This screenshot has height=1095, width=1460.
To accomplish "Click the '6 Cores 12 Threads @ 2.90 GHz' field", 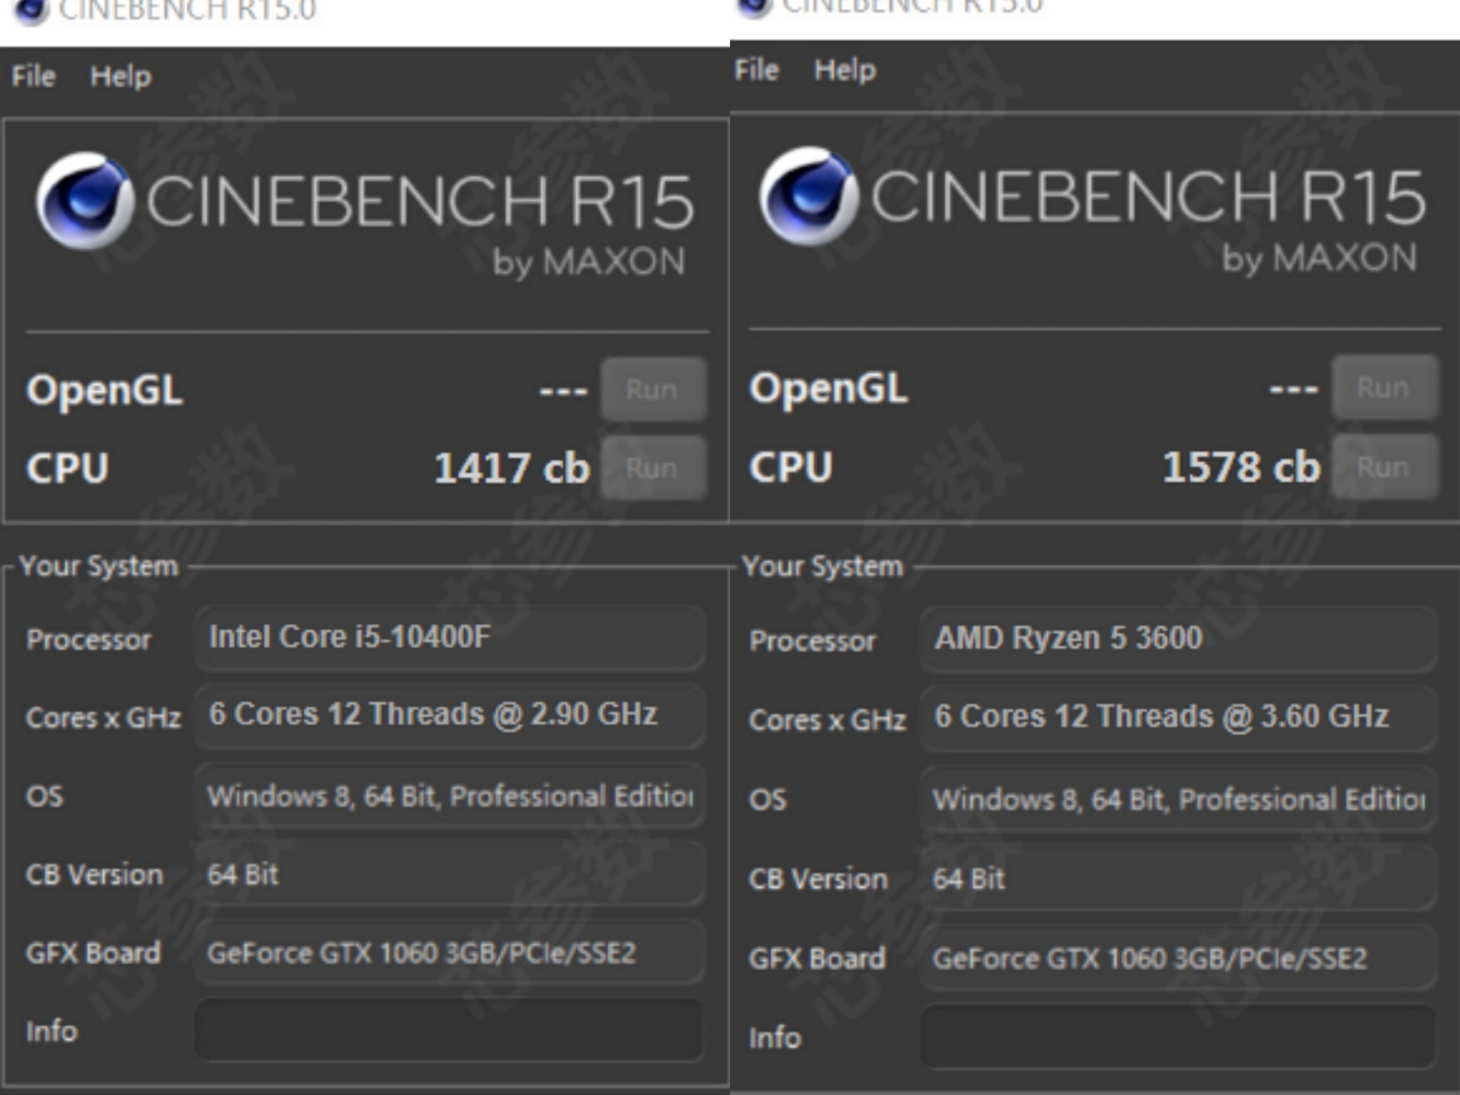I will pos(450,715).
